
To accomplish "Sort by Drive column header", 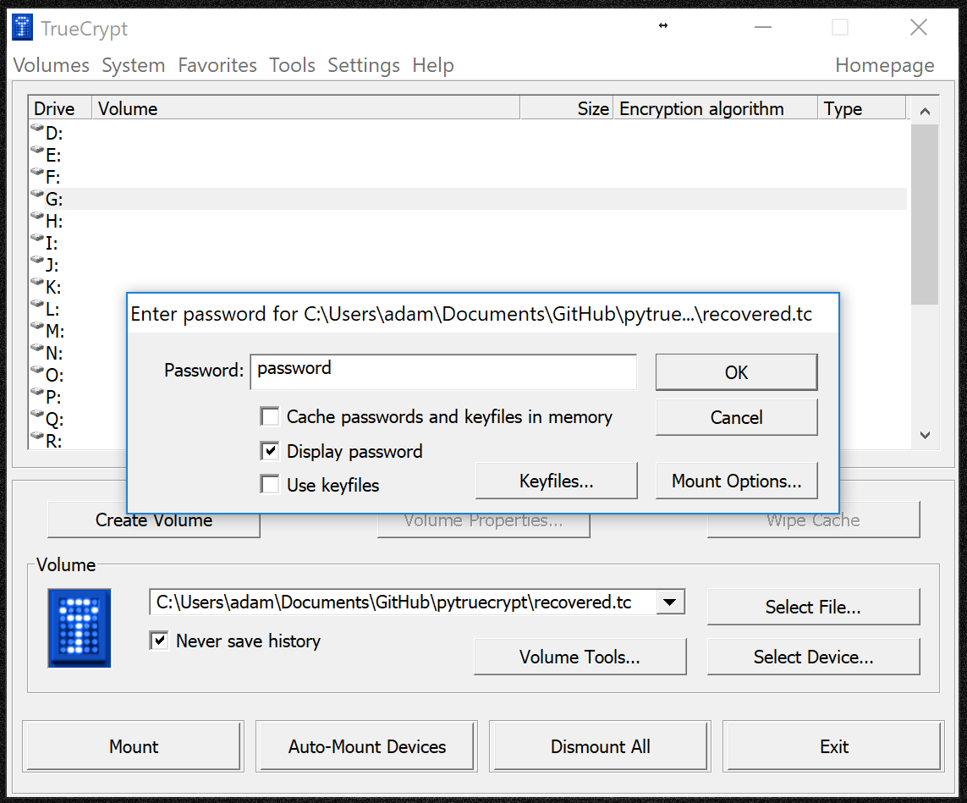I will click(x=60, y=108).
